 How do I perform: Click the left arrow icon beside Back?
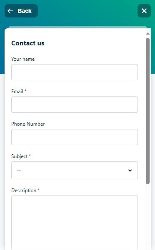[x=10, y=11]
